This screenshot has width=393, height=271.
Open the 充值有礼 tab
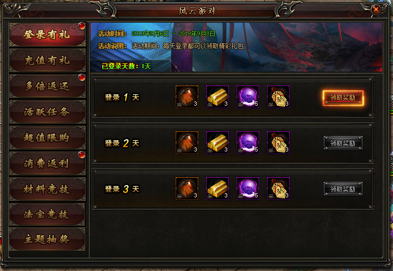coord(48,60)
